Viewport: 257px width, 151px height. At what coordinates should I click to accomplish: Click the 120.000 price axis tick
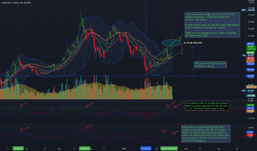point(251,29)
